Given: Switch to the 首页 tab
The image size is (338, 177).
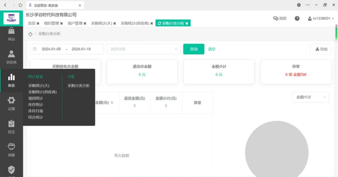Looking at the screenshot, I should coord(32,23).
